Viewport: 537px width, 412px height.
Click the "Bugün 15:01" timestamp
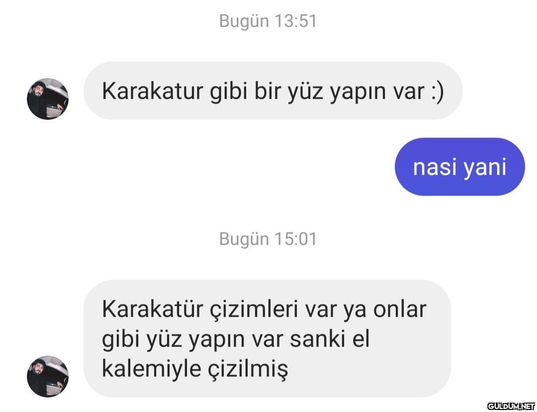click(x=268, y=239)
